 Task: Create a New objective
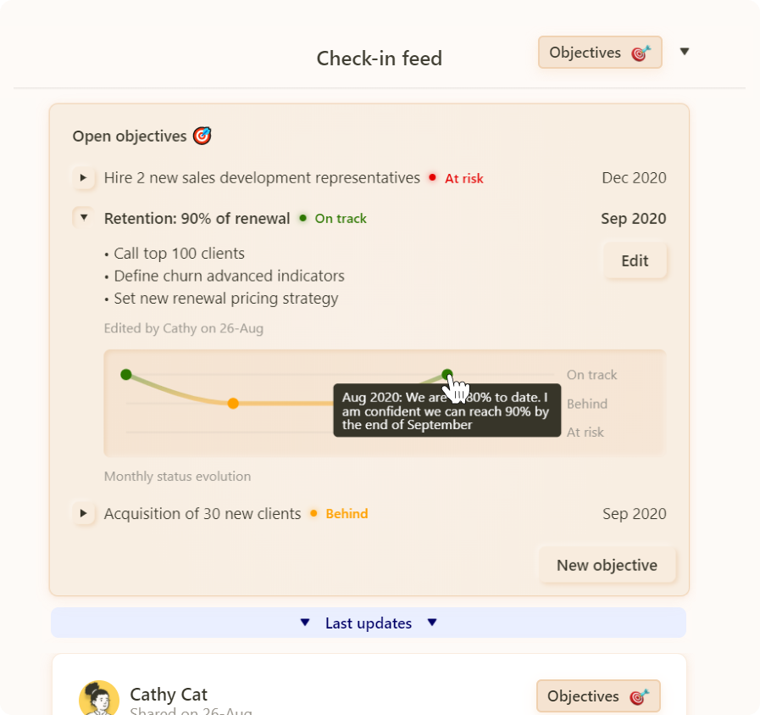(607, 566)
